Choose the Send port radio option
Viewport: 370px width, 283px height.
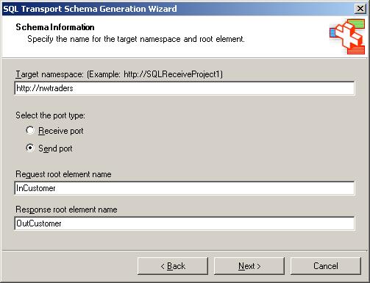point(30,148)
